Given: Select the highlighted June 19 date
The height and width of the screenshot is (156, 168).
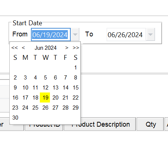Looking at the screenshot, I should pos(45,98).
